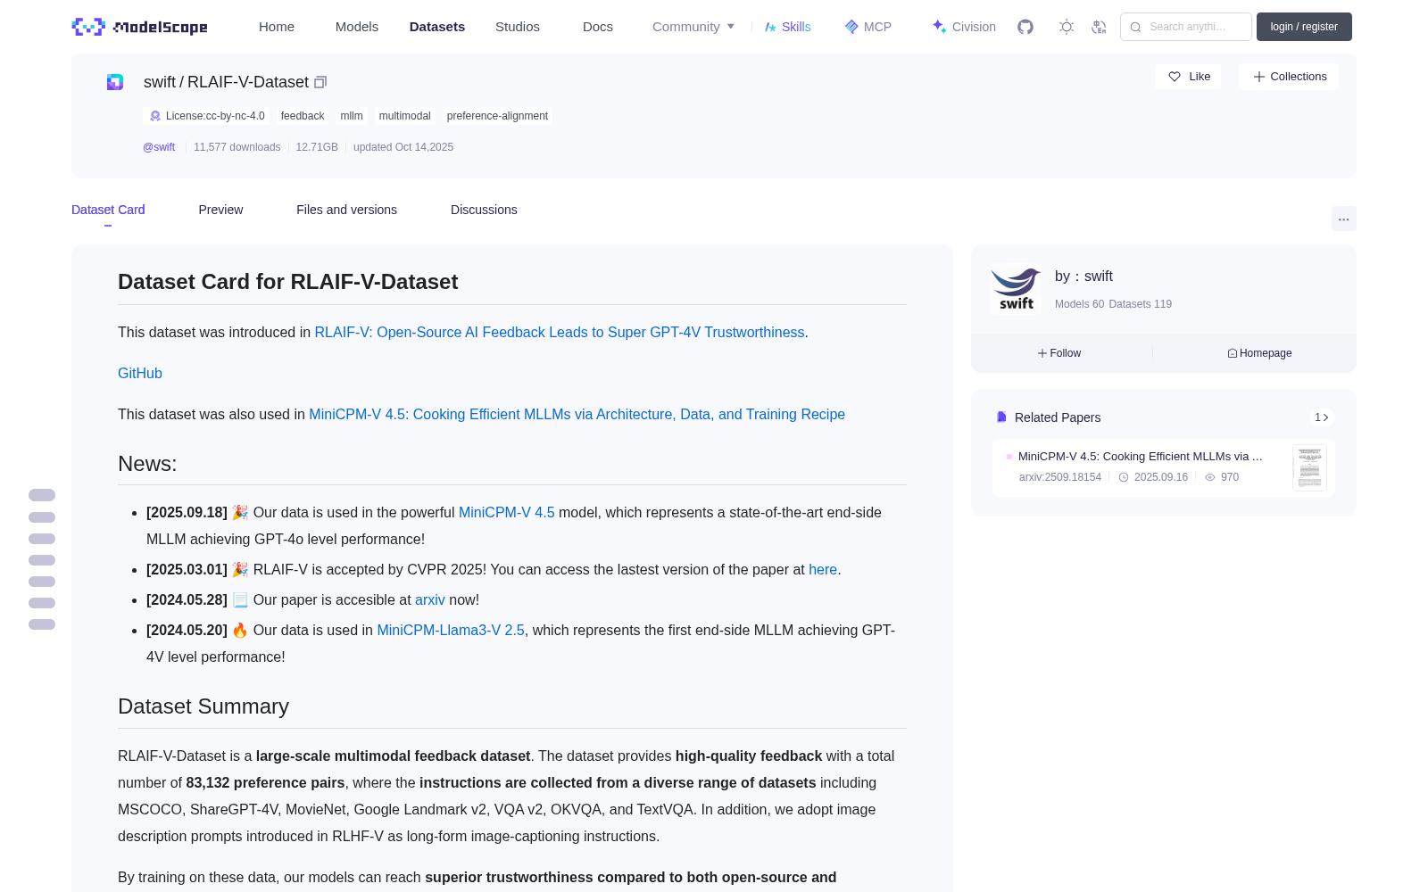Open swift's Homepage button
The width and height of the screenshot is (1428, 892).
click(1259, 353)
